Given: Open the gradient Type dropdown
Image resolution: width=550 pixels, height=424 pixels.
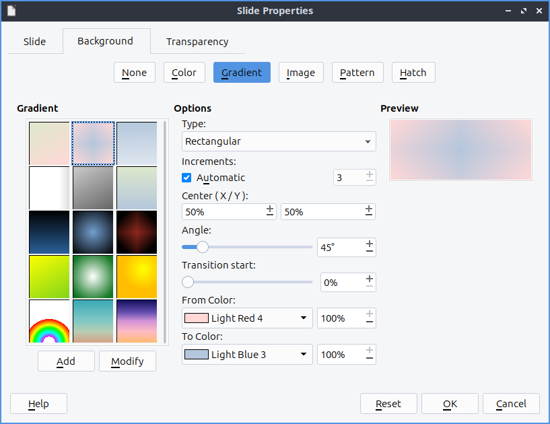Looking at the screenshot, I should pos(279,141).
